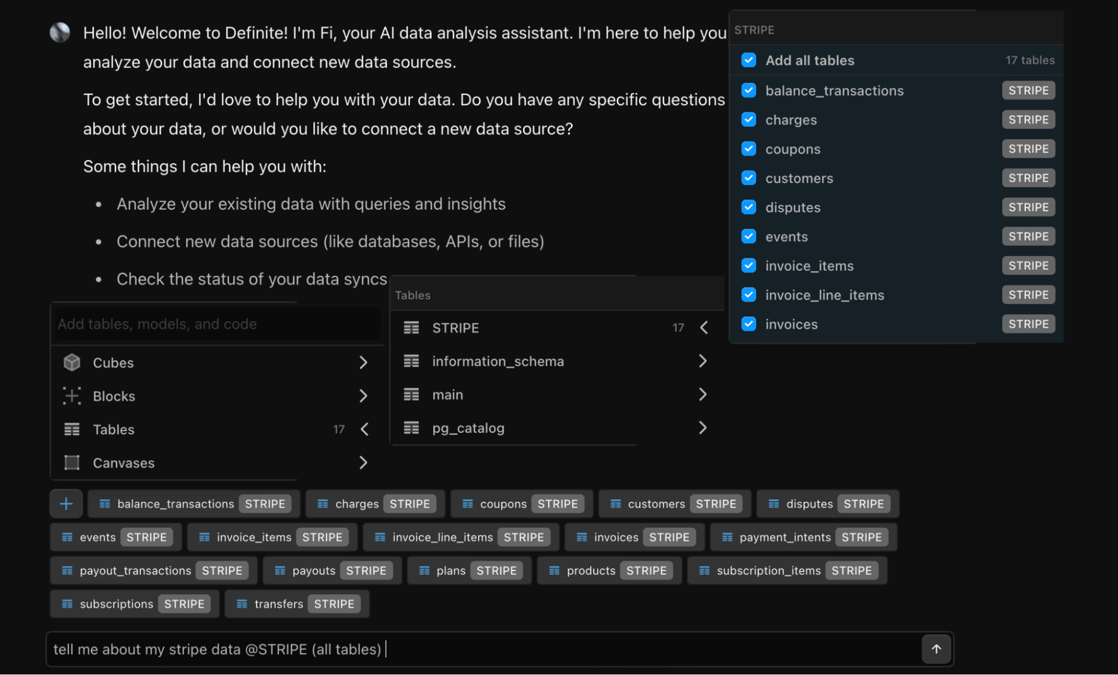
Task: Click the Blocks icon in the menu
Action: click(72, 396)
